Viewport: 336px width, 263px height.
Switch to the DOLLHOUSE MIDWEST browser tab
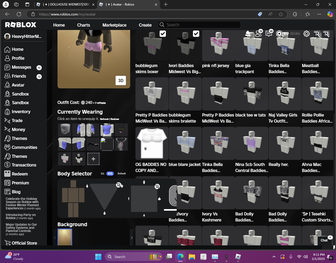(66, 4)
